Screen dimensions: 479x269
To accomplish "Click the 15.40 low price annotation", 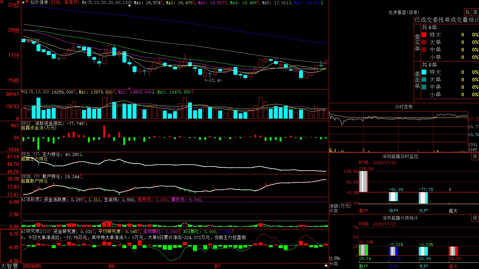I will click(x=213, y=80).
